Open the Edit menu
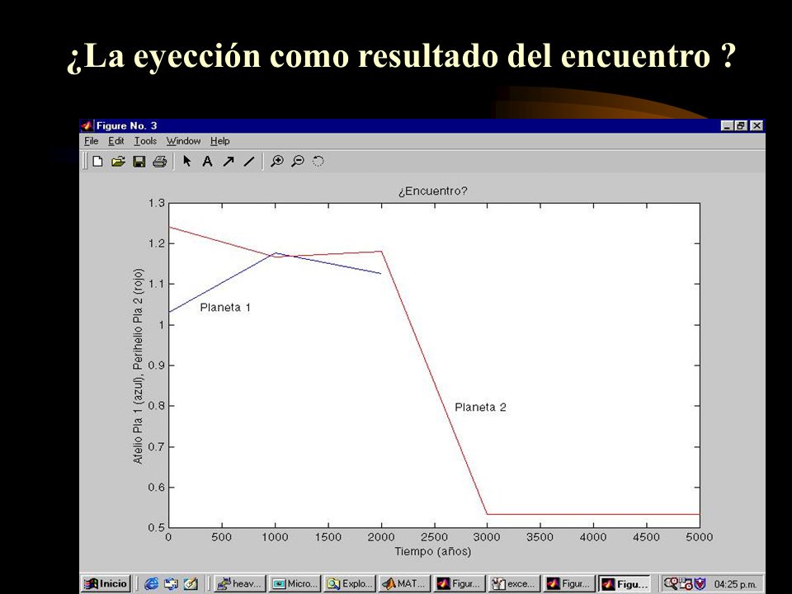792x594 pixels. point(116,141)
